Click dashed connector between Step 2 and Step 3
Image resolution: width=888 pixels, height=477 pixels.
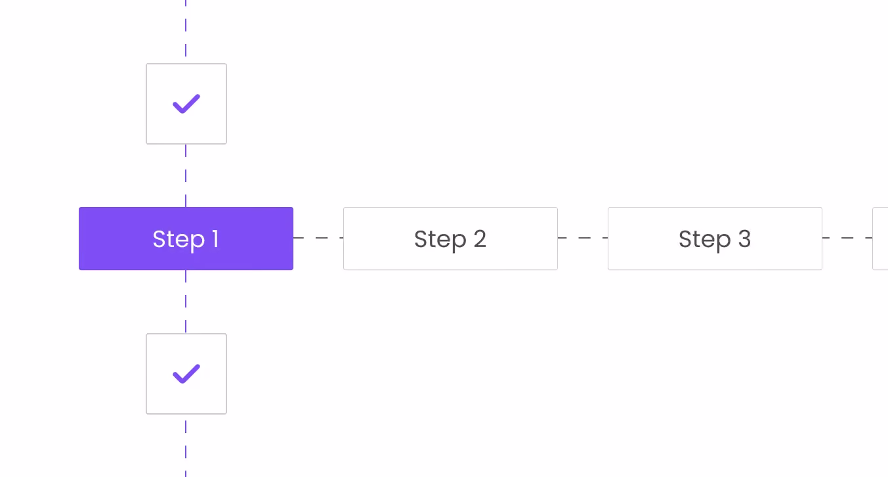pyautogui.click(x=583, y=238)
